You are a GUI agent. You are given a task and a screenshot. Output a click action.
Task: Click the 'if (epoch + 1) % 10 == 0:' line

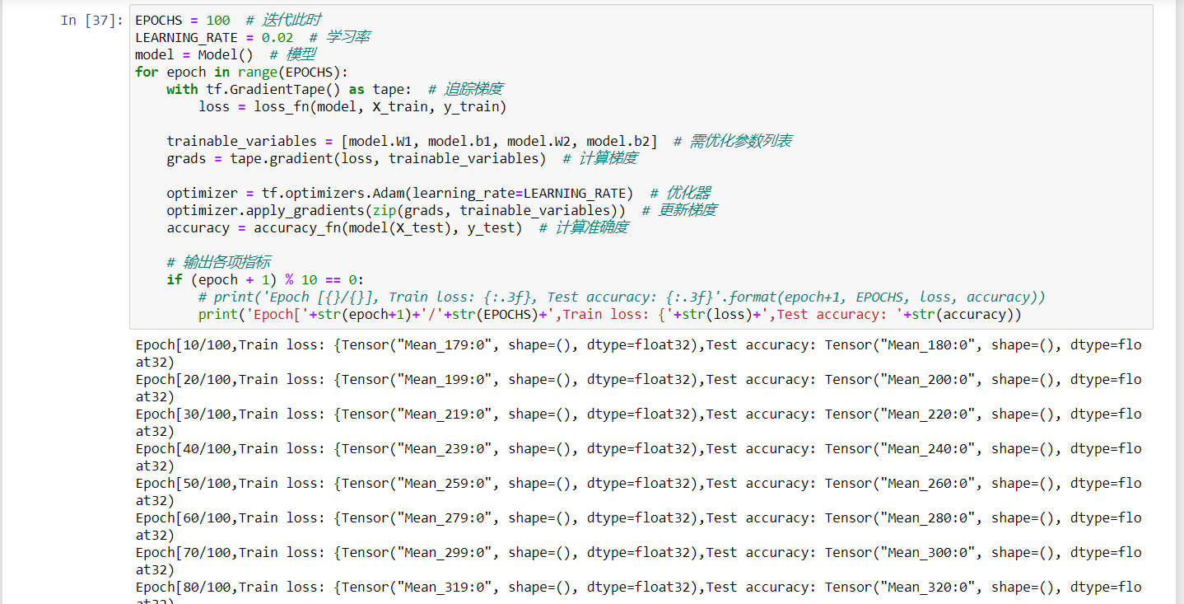[x=265, y=279]
